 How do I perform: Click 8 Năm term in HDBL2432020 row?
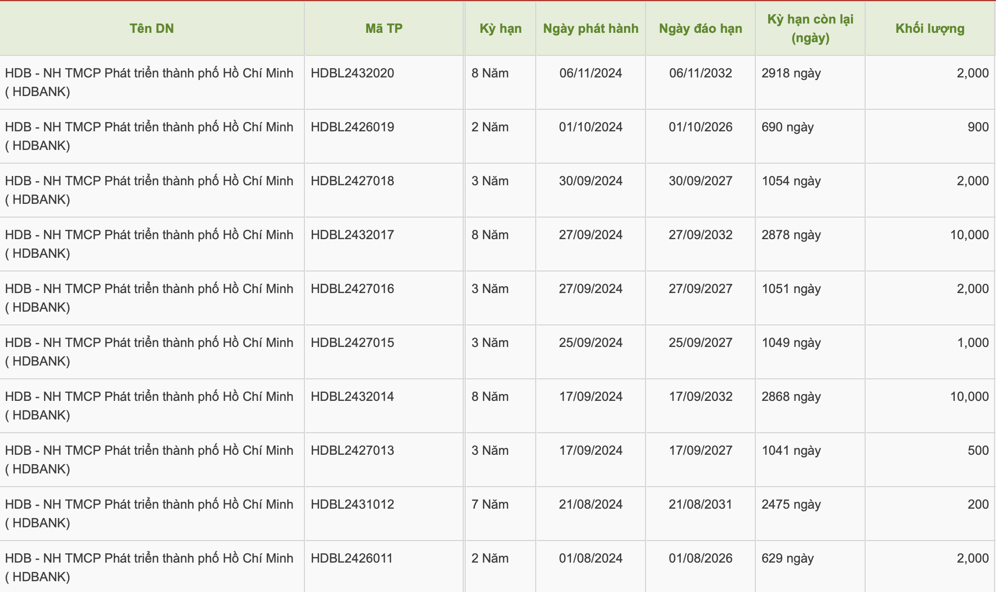(x=490, y=73)
